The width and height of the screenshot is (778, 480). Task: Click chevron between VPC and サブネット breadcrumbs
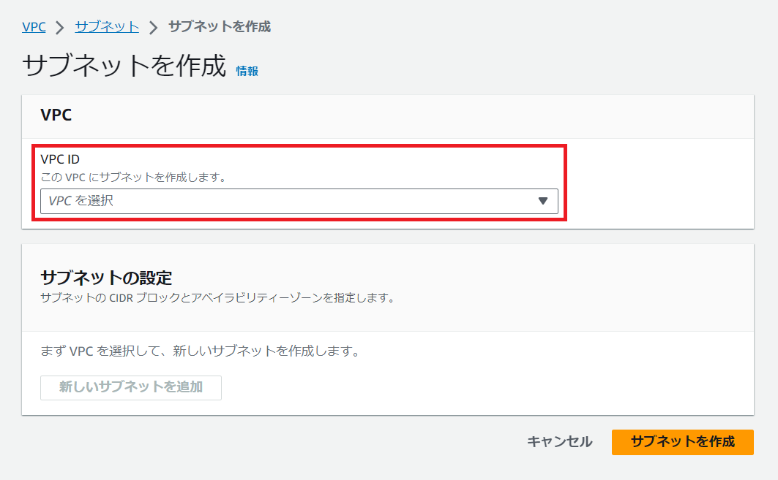click(x=60, y=28)
